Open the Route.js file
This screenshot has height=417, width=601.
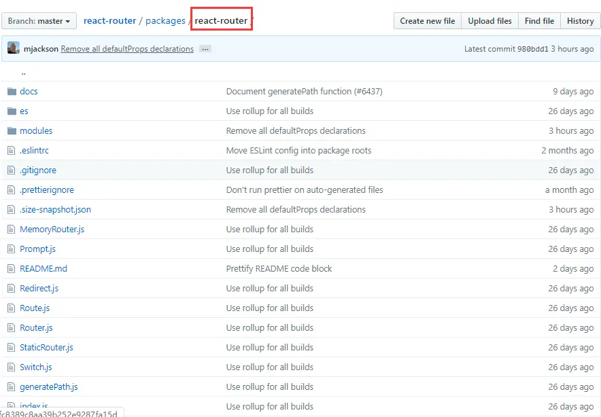coord(35,308)
